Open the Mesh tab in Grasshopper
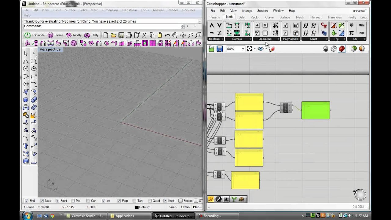The height and width of the screenshot is (220, 391). (300, 17)
